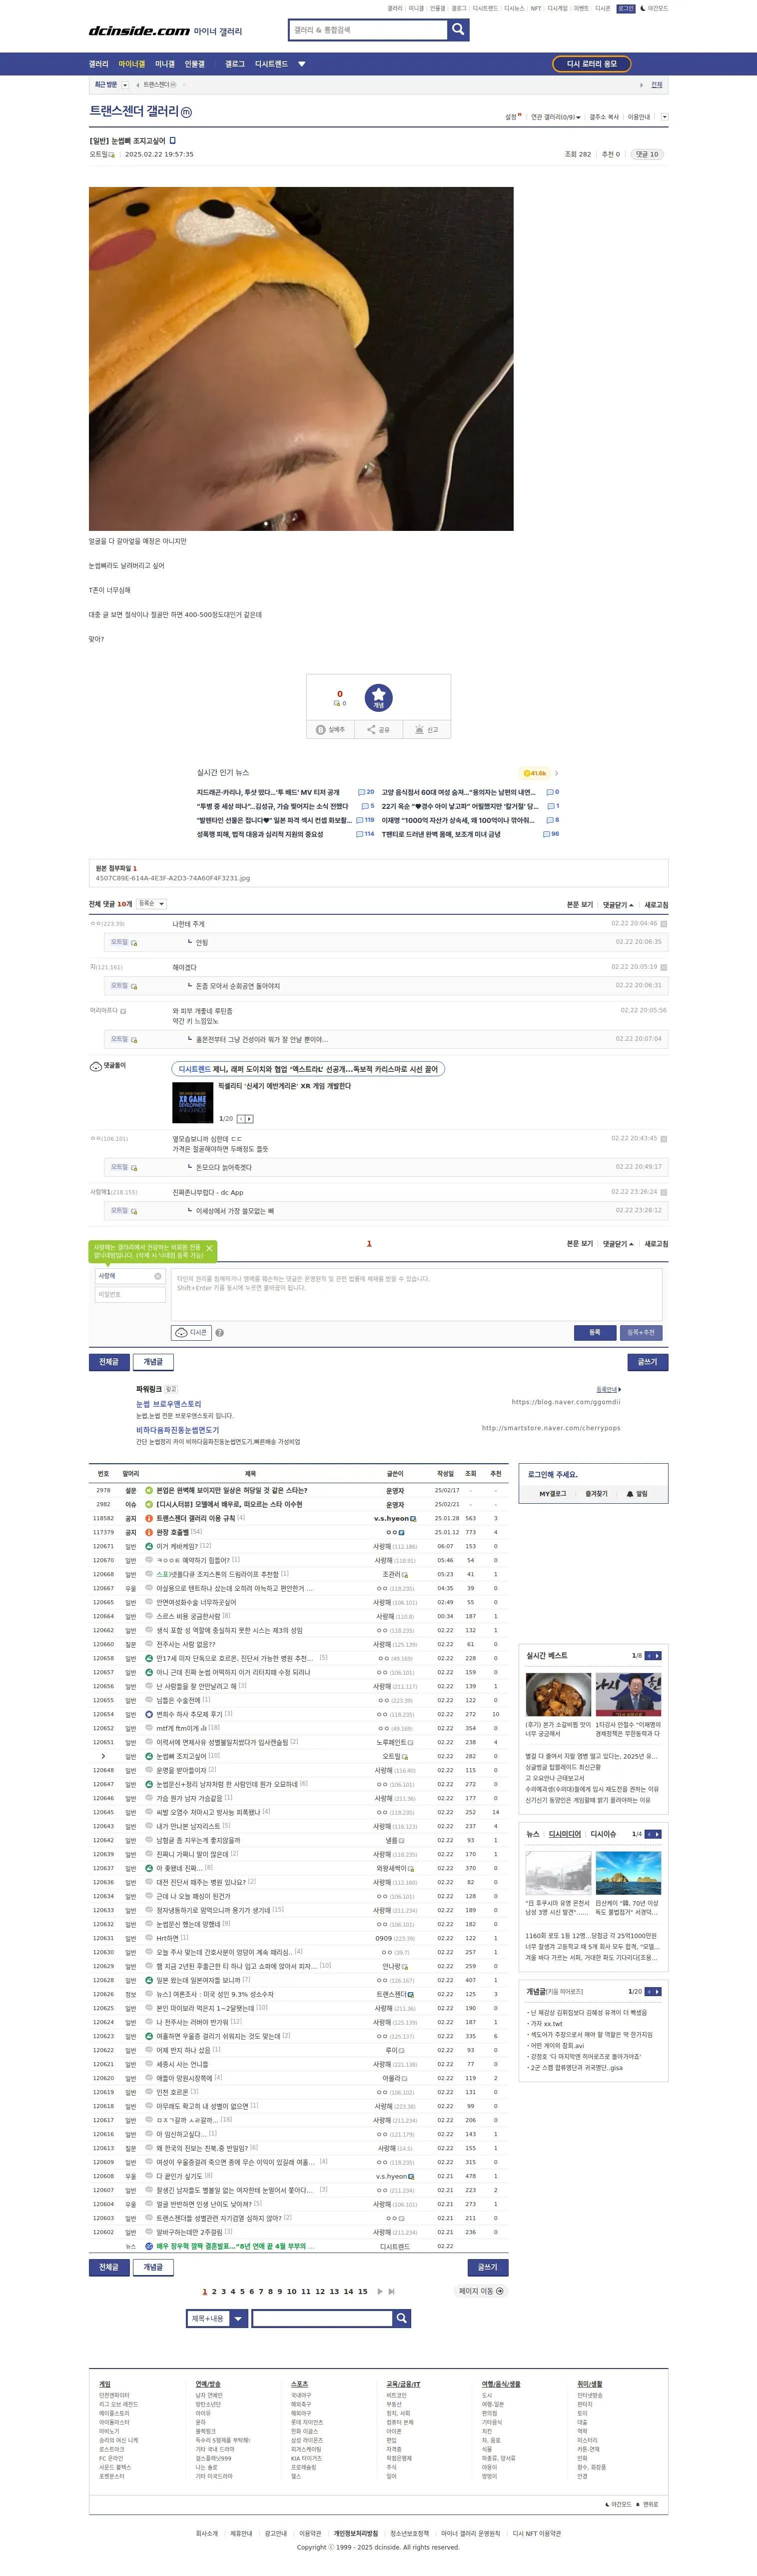This screenshot has height=2576, width=757.
Task: Expand the 최근 방문 dropdown arrow
Action: click(125, 85)
